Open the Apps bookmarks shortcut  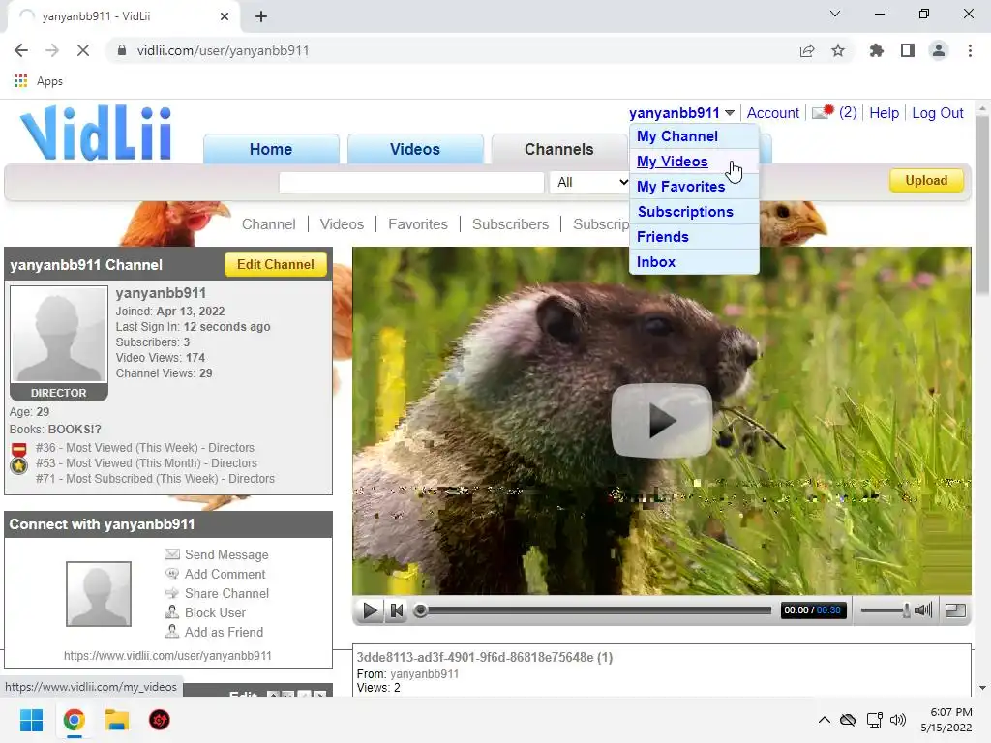click(x=39, y=81)
